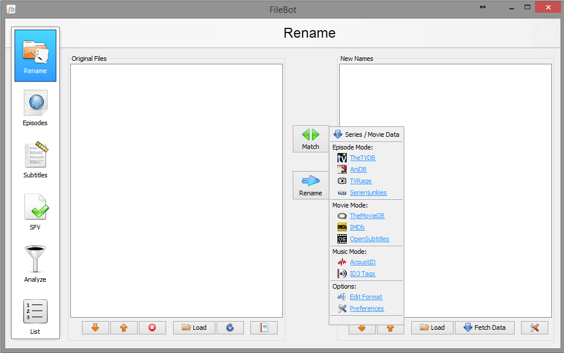Screen dimensions: 564x353
Task: Click the blue arrow Rename button
Action: [x=311, y=185]
